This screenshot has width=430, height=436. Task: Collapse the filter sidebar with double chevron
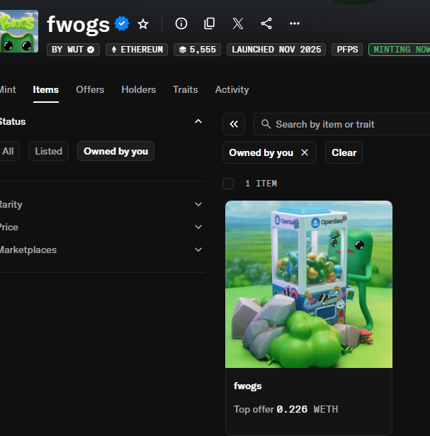[234, 124]
